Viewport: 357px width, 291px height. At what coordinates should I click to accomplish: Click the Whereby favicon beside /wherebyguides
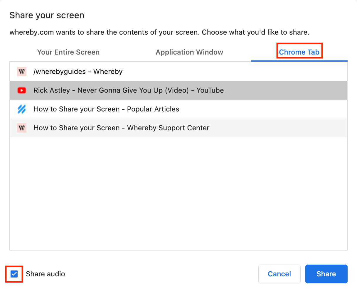coord(22,72)
